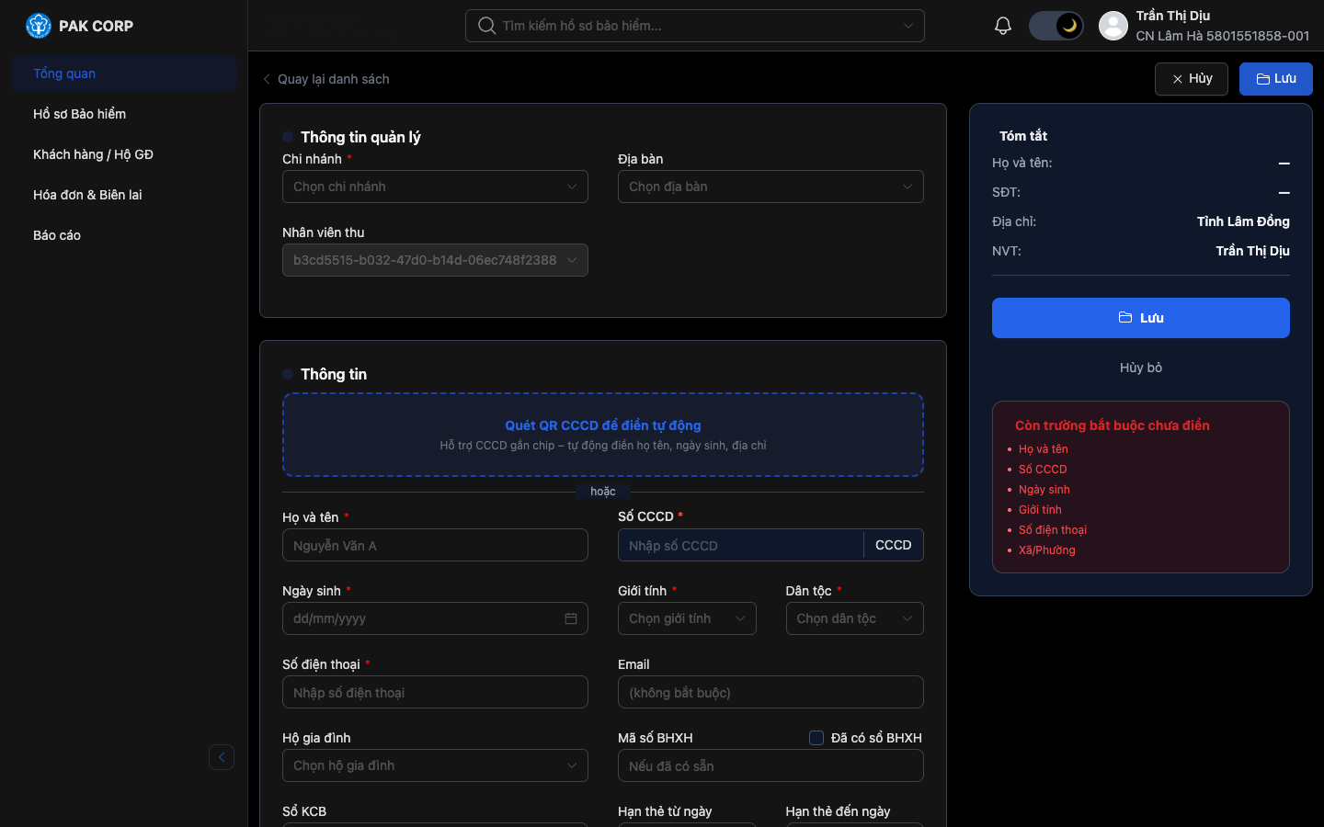
Task: Focus the Họ và tên input field
Action: point(435,545)
